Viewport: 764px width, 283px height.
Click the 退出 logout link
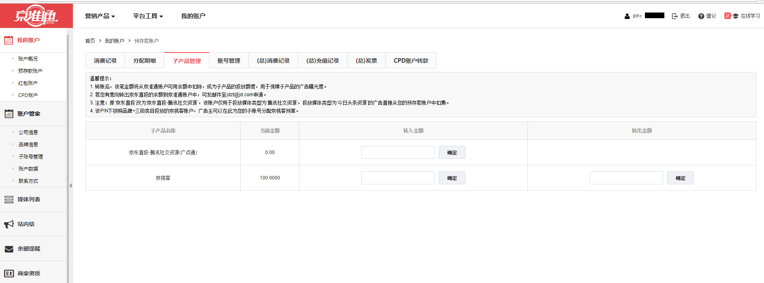[x=685, y=16]
